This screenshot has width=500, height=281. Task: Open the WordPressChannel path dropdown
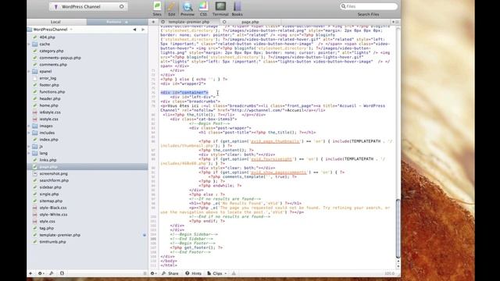(50, 30)
